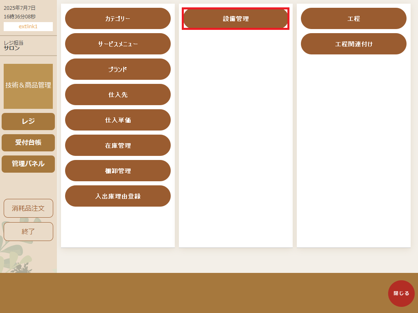Open the 管理パネル admin panel

[28, 164]
